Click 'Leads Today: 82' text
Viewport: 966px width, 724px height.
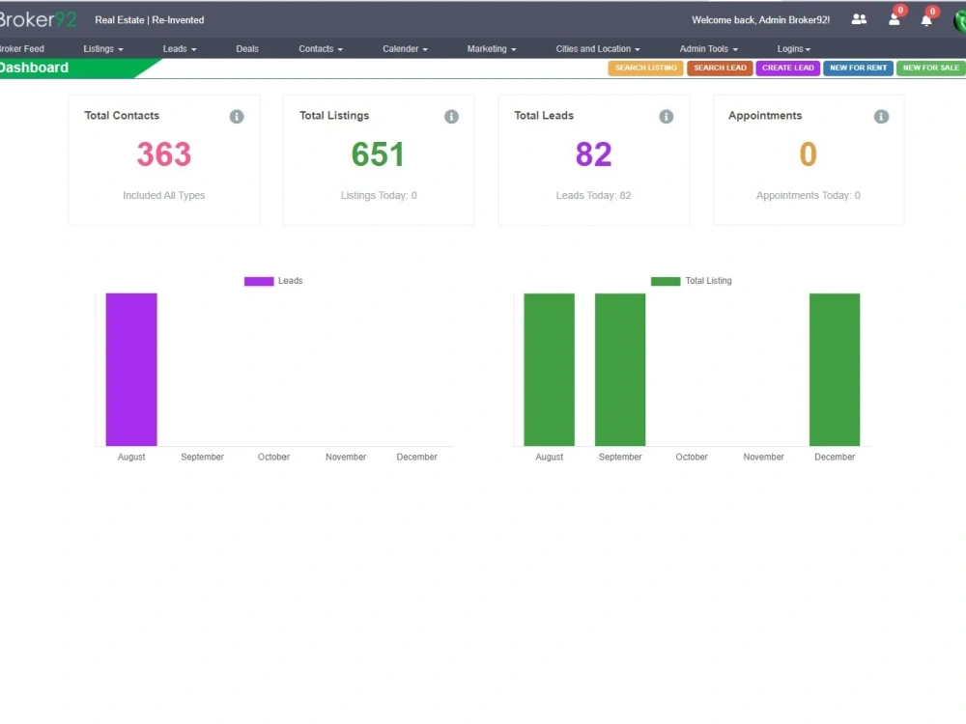pyautogui.click(x=593, y=195)
